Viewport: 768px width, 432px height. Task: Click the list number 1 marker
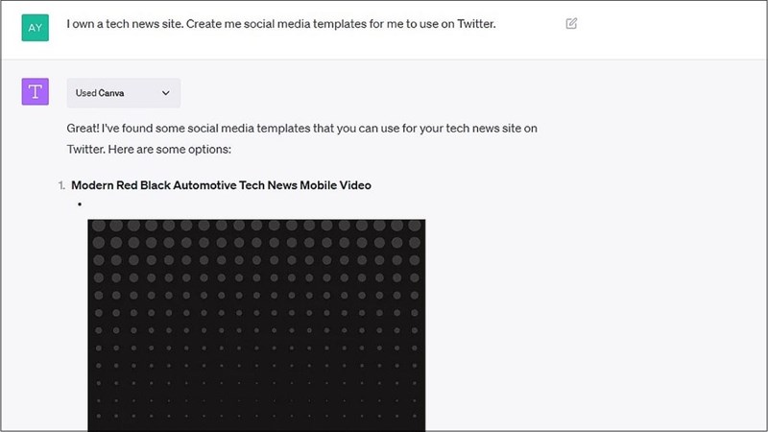tap(61, 185)
